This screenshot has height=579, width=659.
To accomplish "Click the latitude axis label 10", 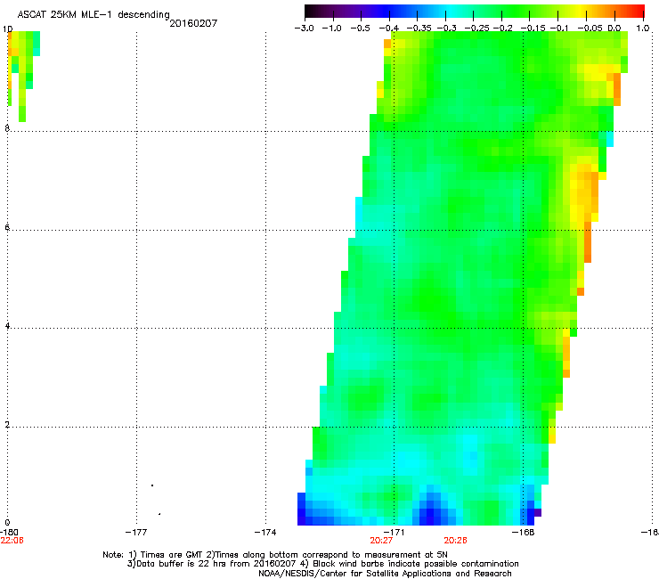I will point(7,29).
